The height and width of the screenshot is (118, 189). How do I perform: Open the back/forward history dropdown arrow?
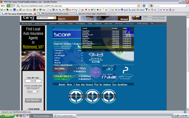coord(14,6)
